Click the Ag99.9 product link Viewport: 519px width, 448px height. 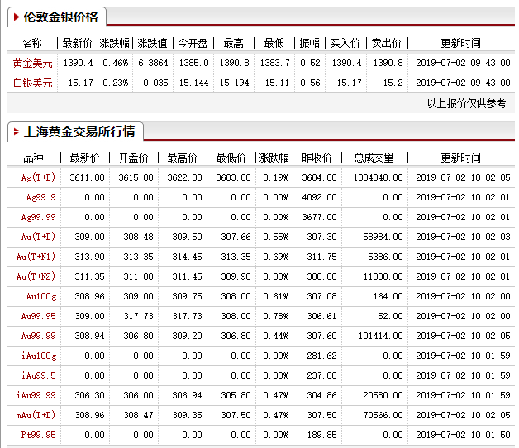(41, 197)
